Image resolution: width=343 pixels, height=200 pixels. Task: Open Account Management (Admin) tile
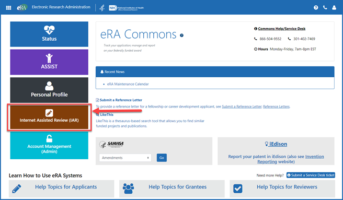[49, 145]
